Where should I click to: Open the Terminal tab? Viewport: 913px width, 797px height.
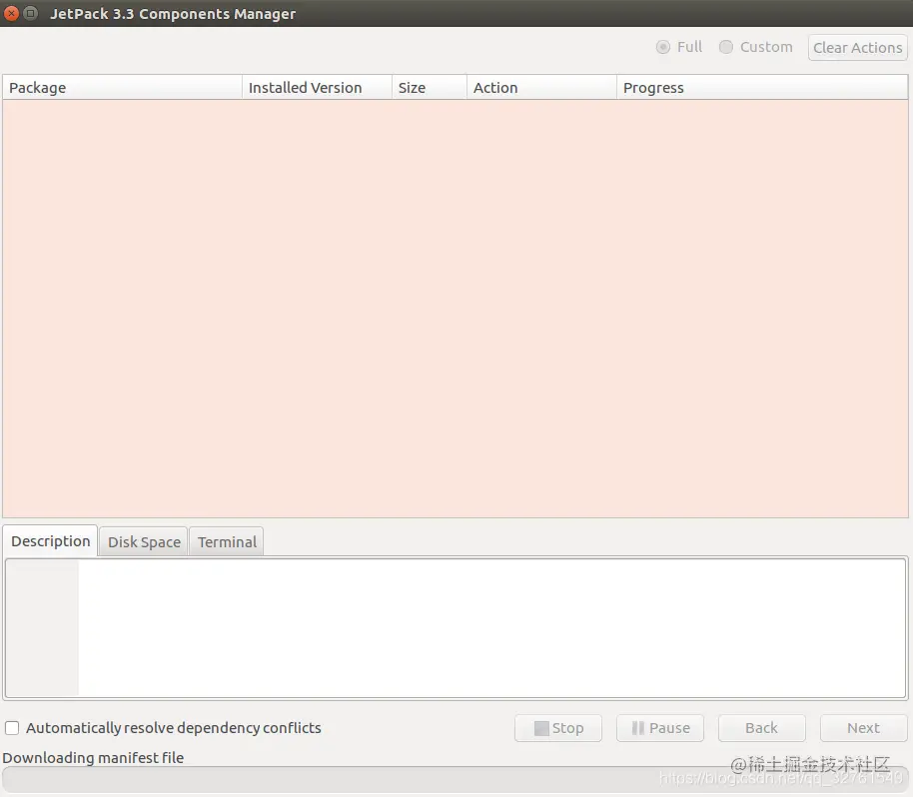click(x=227, y=542)
